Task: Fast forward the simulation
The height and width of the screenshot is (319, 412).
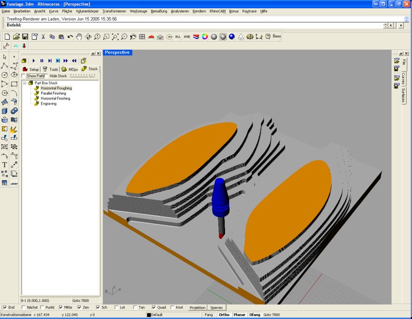Action: pyautogui.click(x=66, y=61)
